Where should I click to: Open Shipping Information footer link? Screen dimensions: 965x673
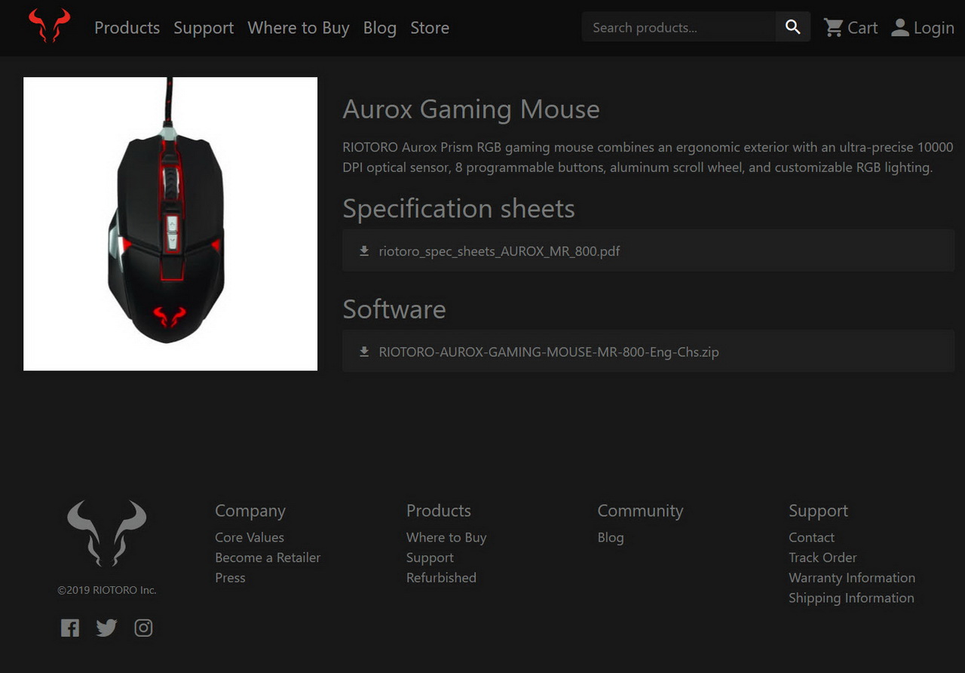[x=851, y=598]
